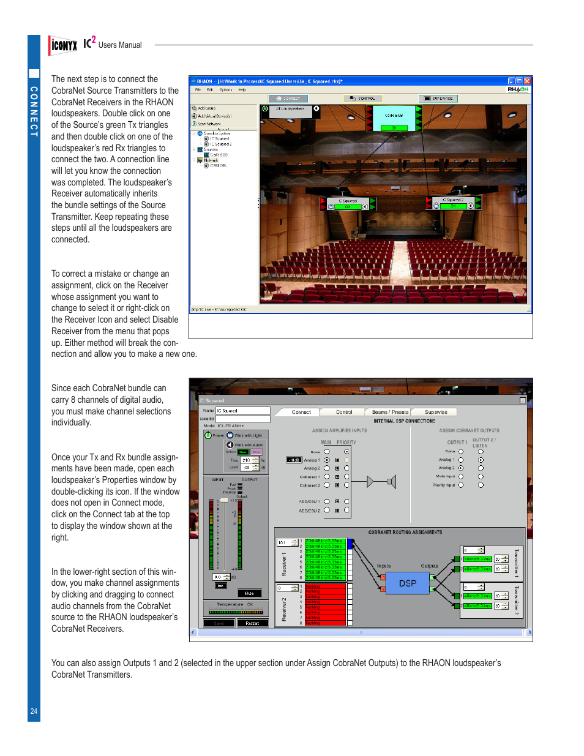The width and height of the screenshot is (584, 756).
Task: Switch to the Control tab
Action: 344,412
